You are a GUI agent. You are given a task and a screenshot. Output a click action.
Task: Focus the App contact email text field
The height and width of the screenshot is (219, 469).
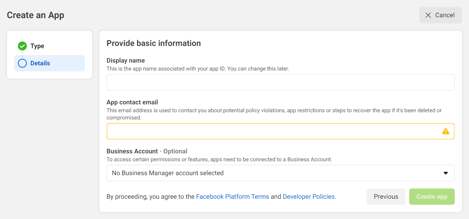(x=272, y=131)
